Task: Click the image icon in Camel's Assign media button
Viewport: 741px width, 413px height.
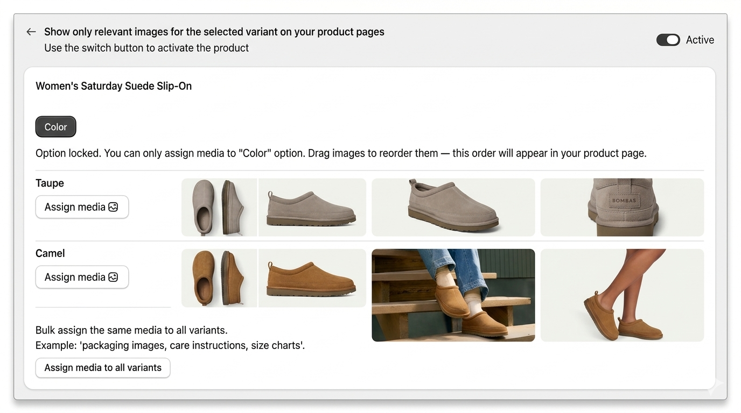Action: [113, 277]
